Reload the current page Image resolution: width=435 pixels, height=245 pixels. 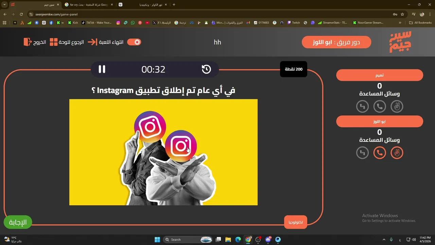[21, 14]
